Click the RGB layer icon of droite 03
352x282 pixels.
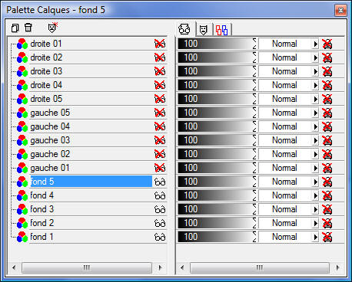pyautogui.click(x=22, y=71)
